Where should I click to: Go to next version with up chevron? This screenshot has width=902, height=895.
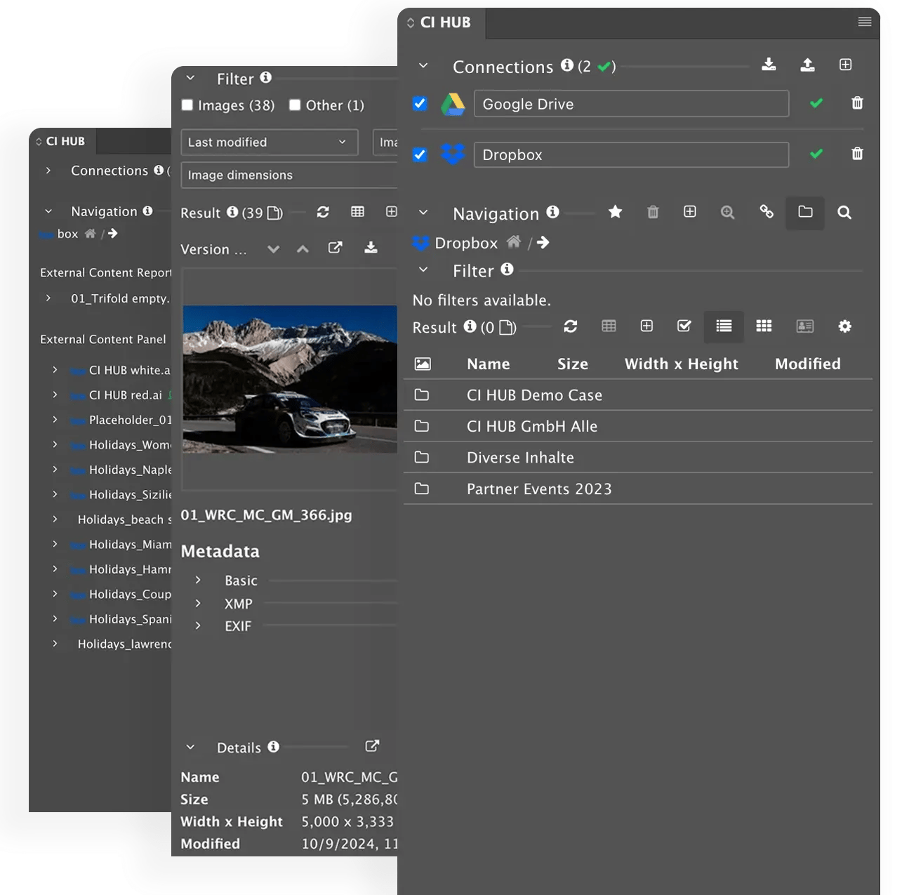(303, 248)
